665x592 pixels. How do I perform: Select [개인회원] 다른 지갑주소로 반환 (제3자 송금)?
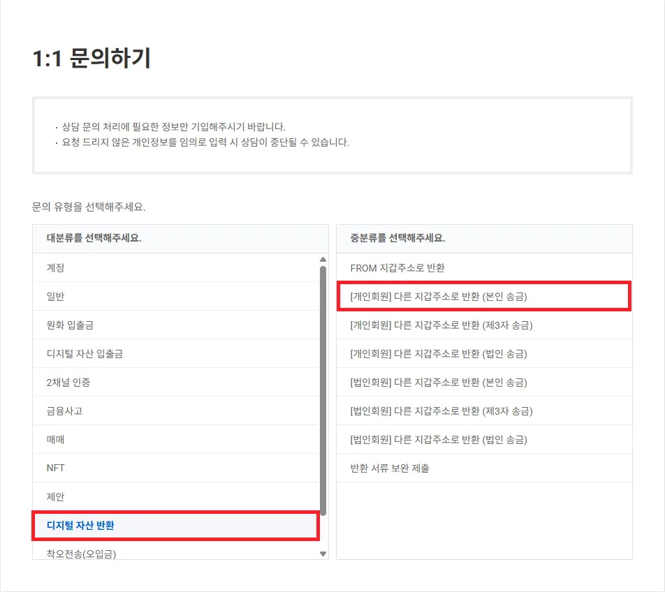pos(484,325)
